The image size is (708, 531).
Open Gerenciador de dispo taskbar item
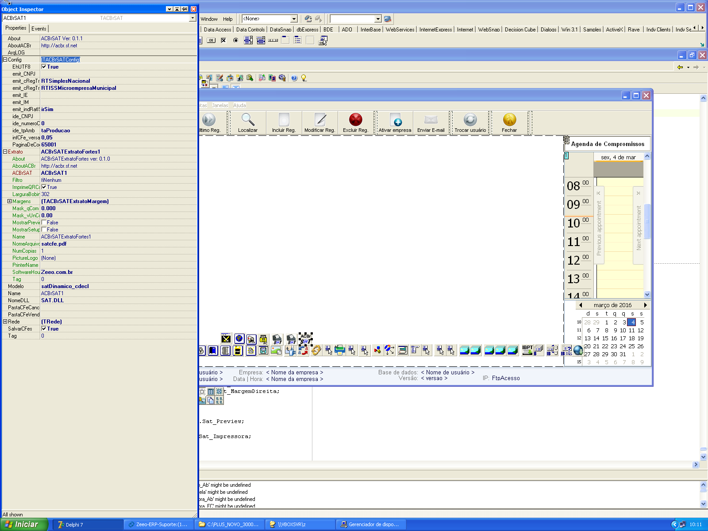point(371,524)
